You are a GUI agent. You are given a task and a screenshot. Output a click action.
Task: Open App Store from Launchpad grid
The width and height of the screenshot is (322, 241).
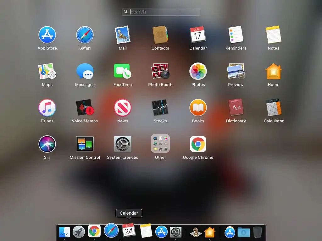47,35
